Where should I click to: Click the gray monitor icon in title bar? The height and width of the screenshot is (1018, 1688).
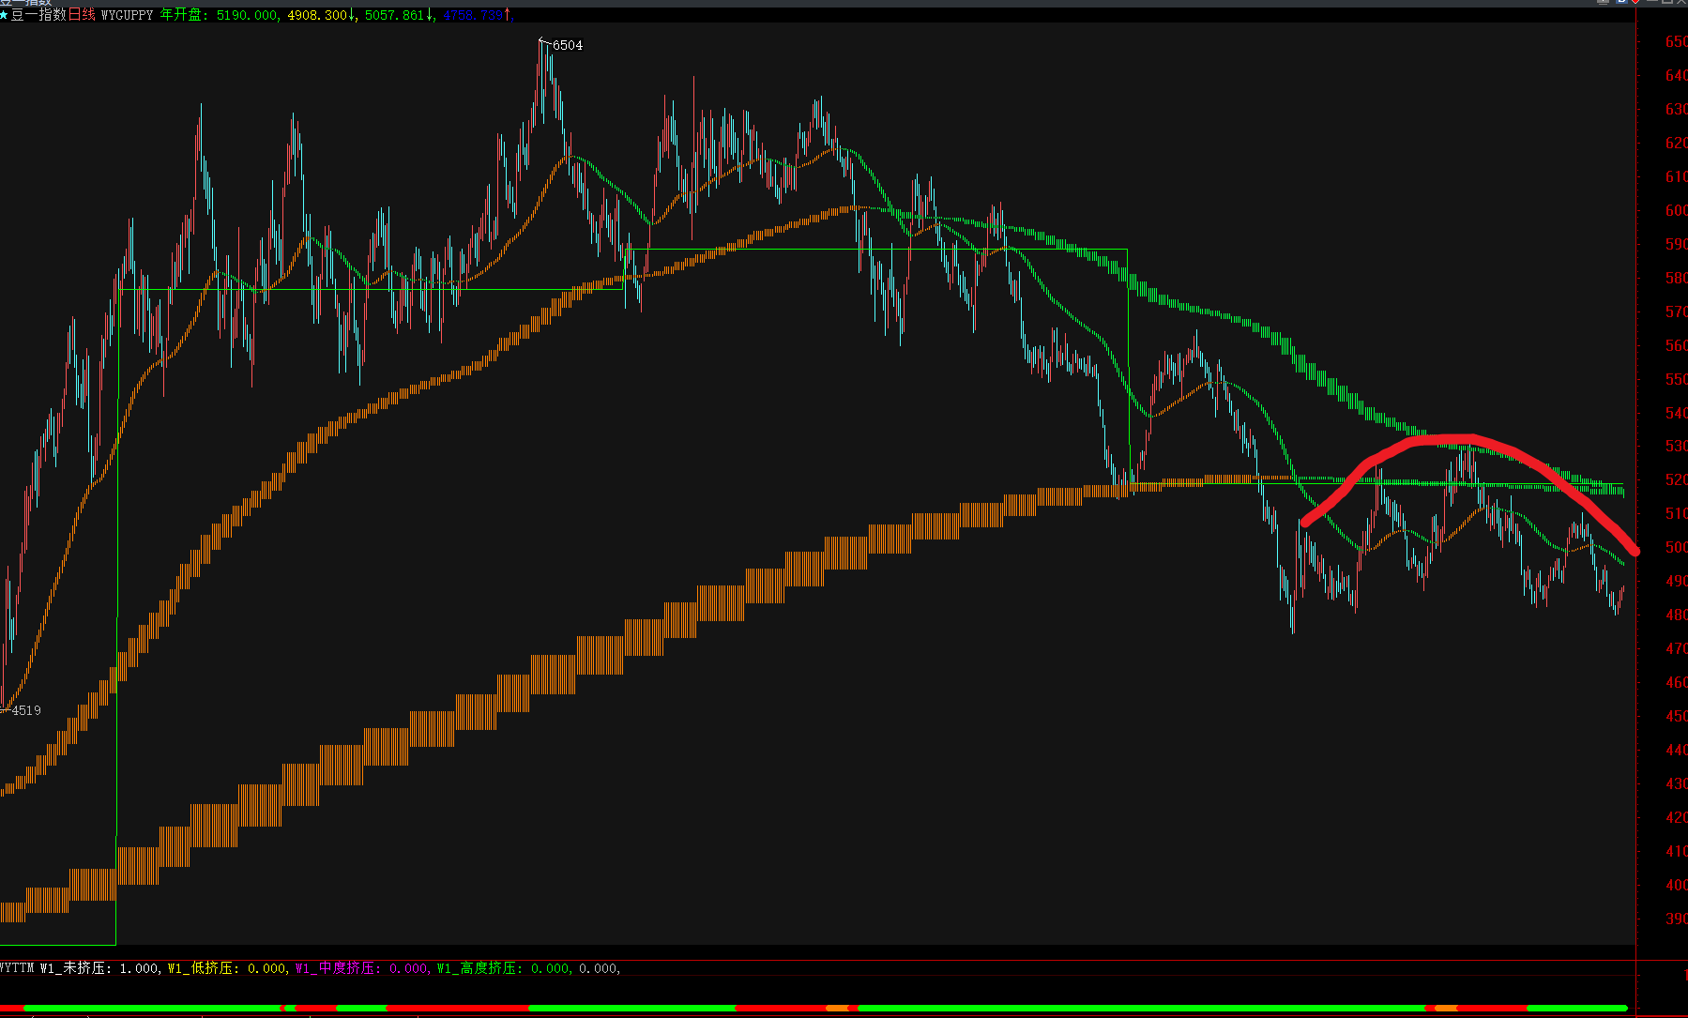click(x=1604, y=2)
